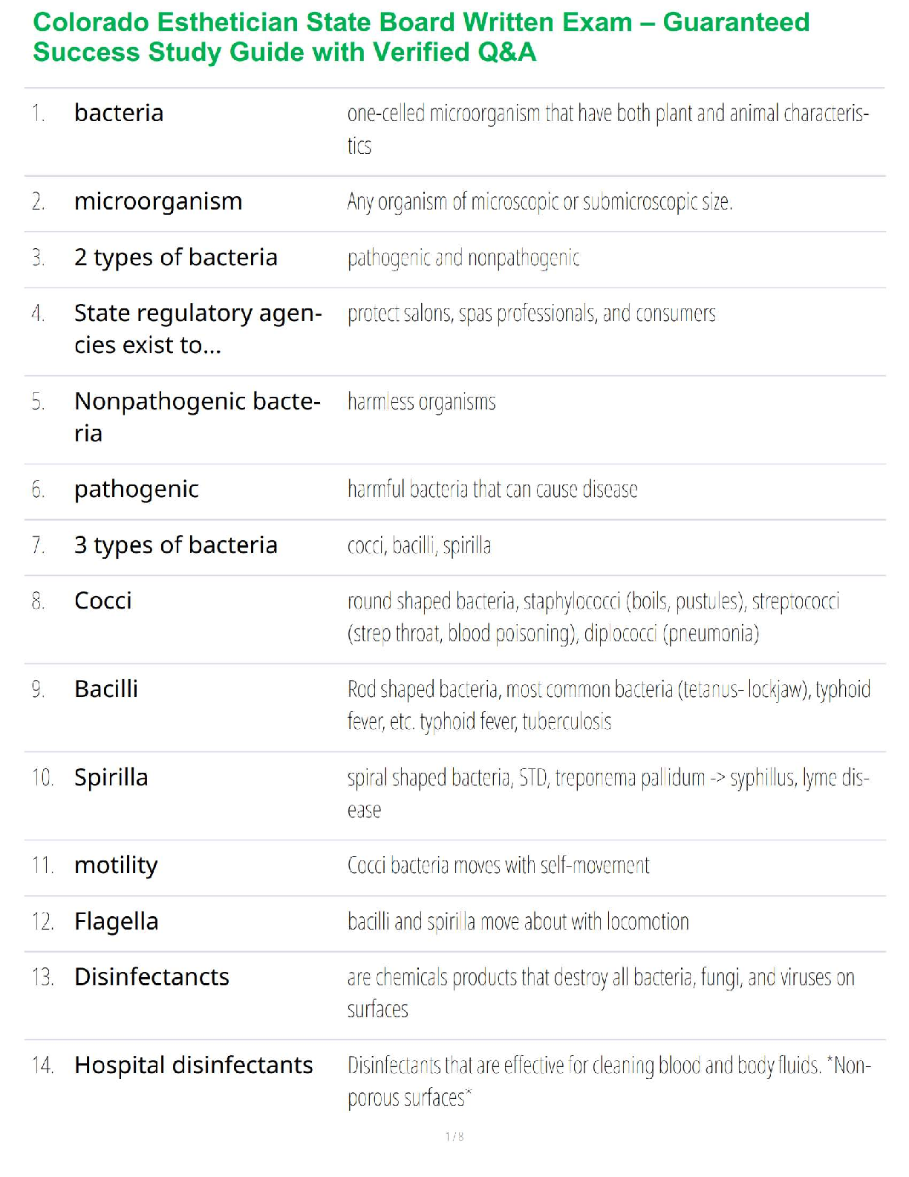Viewport: 909px width, 1177px height.
Task: Click the 'harmful bacteria that can cause disease' definition
Action: point(492,490)
